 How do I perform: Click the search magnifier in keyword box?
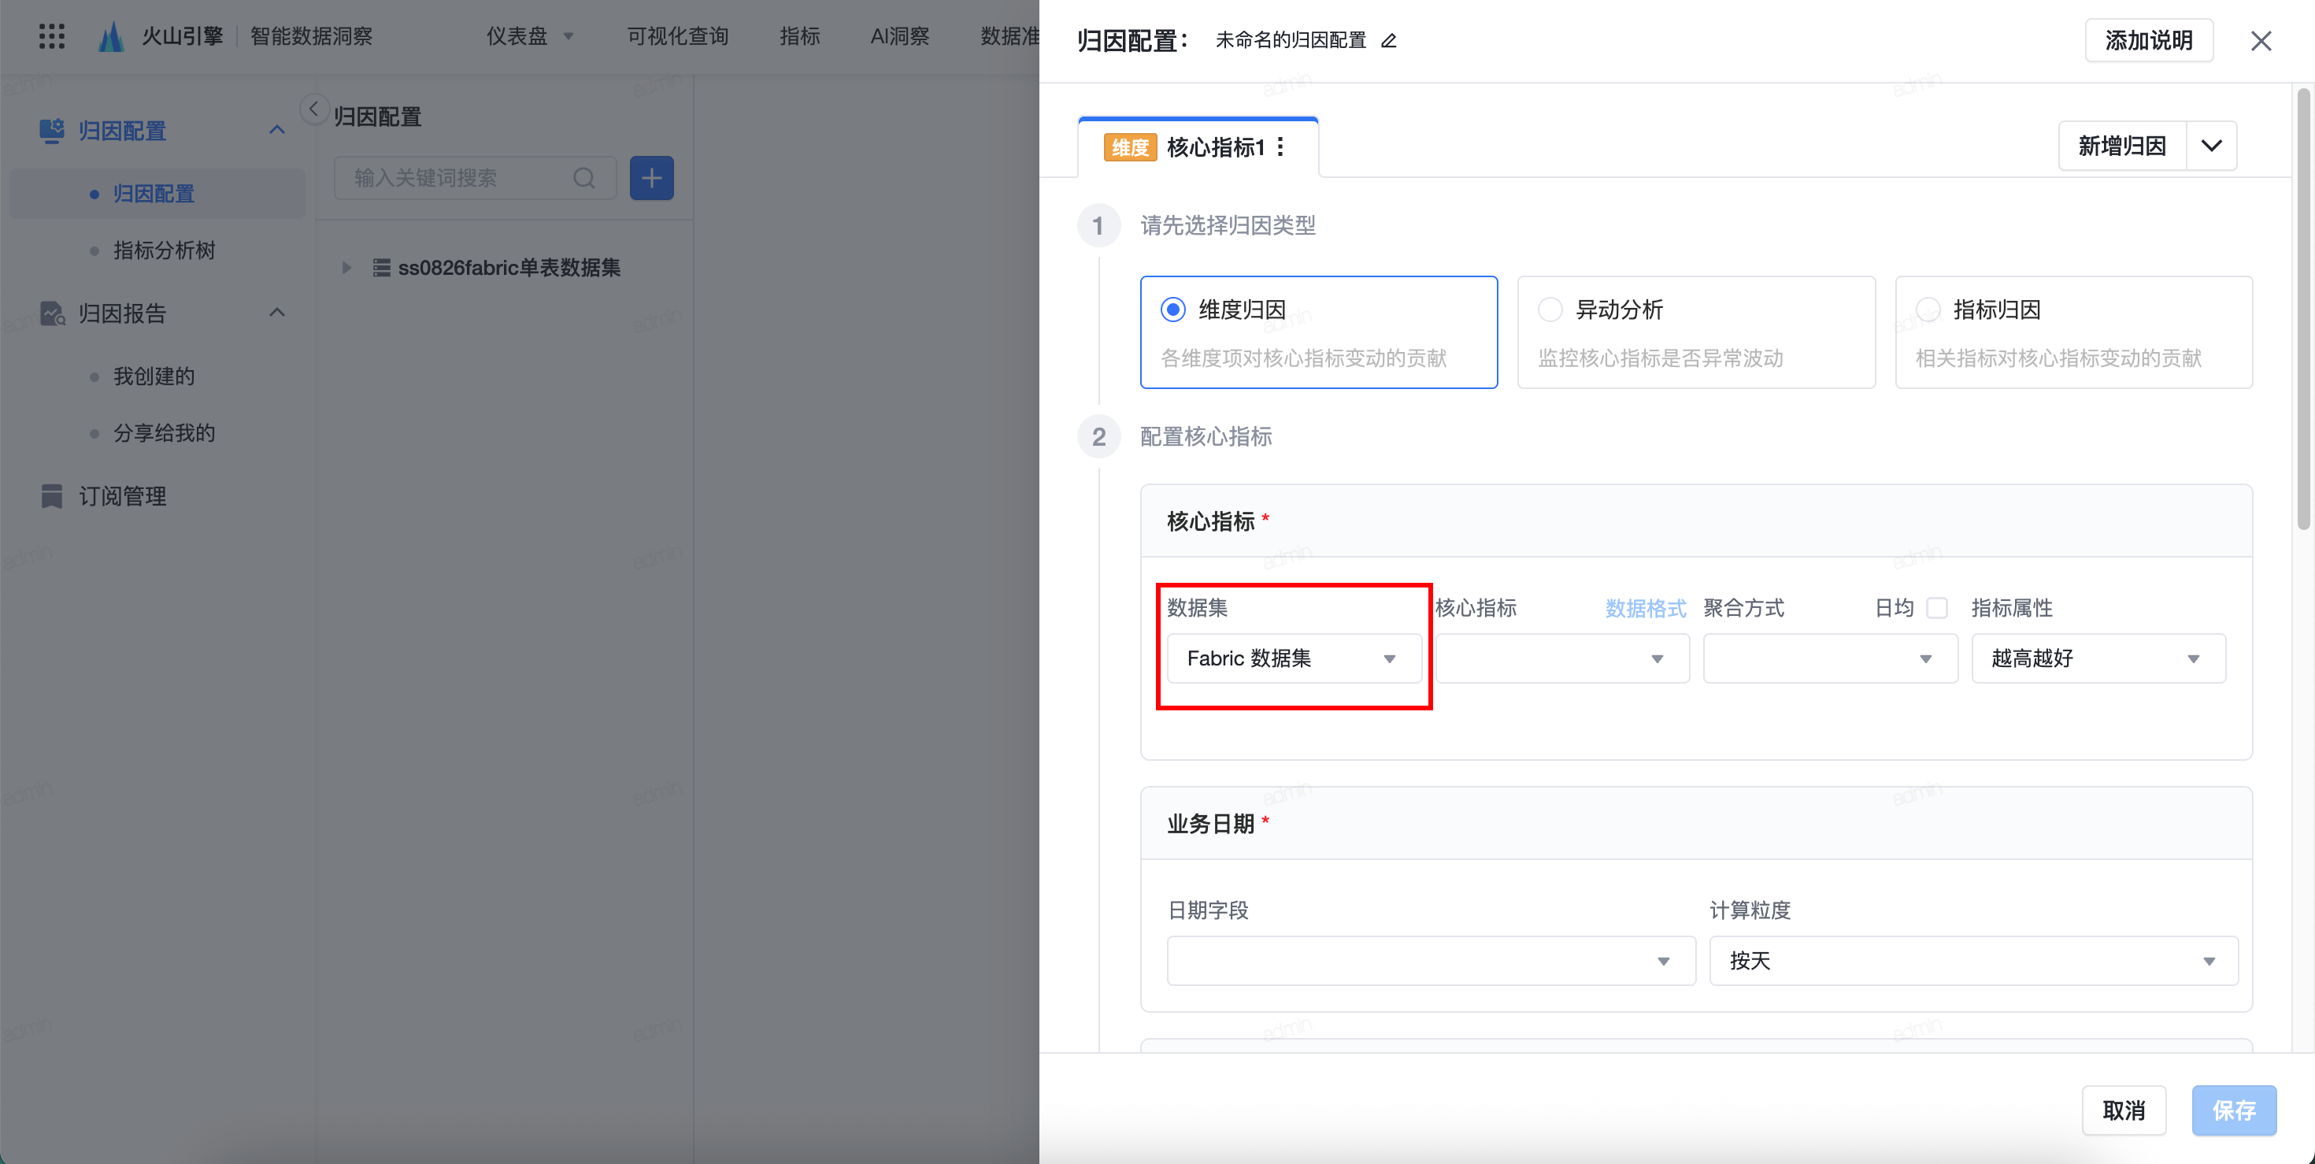point(584,178)
